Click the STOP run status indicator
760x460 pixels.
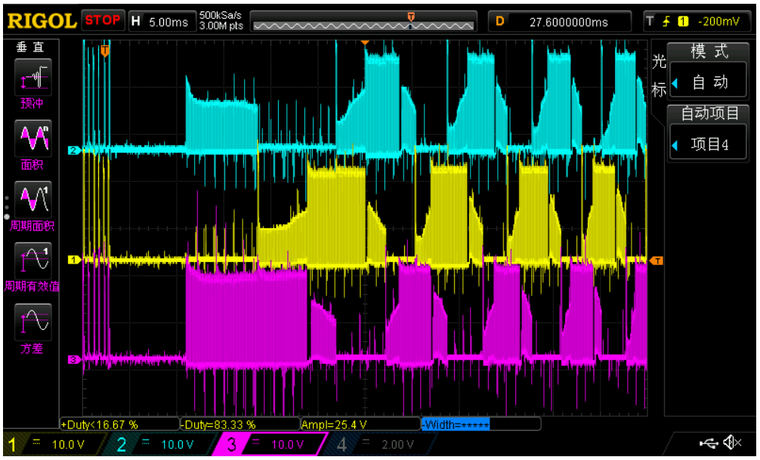coord(103,21)
